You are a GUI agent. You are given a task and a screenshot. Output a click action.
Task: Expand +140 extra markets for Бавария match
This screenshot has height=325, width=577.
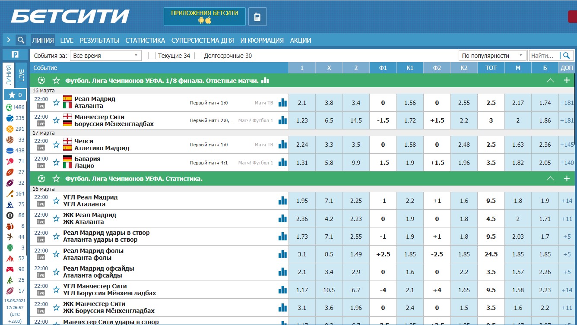tap(567, 163)
